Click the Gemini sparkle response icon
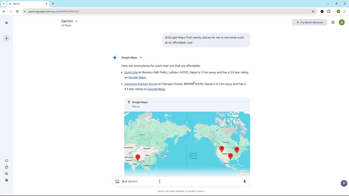Screen dimensions: 349x196 115,58
